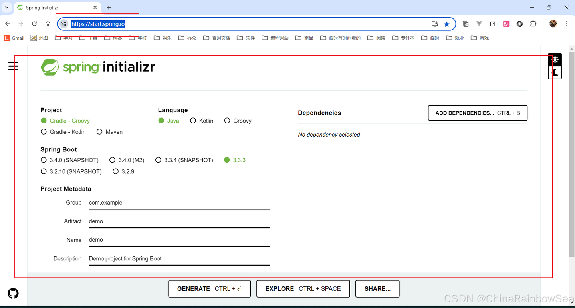Viewport: 575px width, 308px height.
Task: Open a new browser tab
Action: (x=109, y=8)
